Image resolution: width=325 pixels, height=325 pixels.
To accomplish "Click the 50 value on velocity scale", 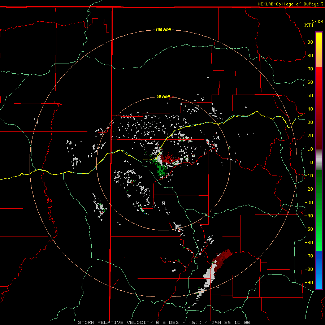I will (x=310, y=96).
